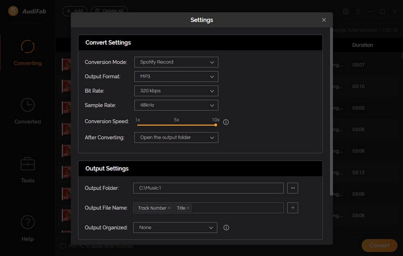Open the Output Organized dropdown
The height and width of the screenshot is (256, 403).
click(x=175, y=228)
